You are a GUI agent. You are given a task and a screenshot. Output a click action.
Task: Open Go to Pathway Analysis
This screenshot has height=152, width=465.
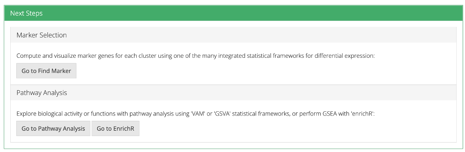(x=53, y=128)
